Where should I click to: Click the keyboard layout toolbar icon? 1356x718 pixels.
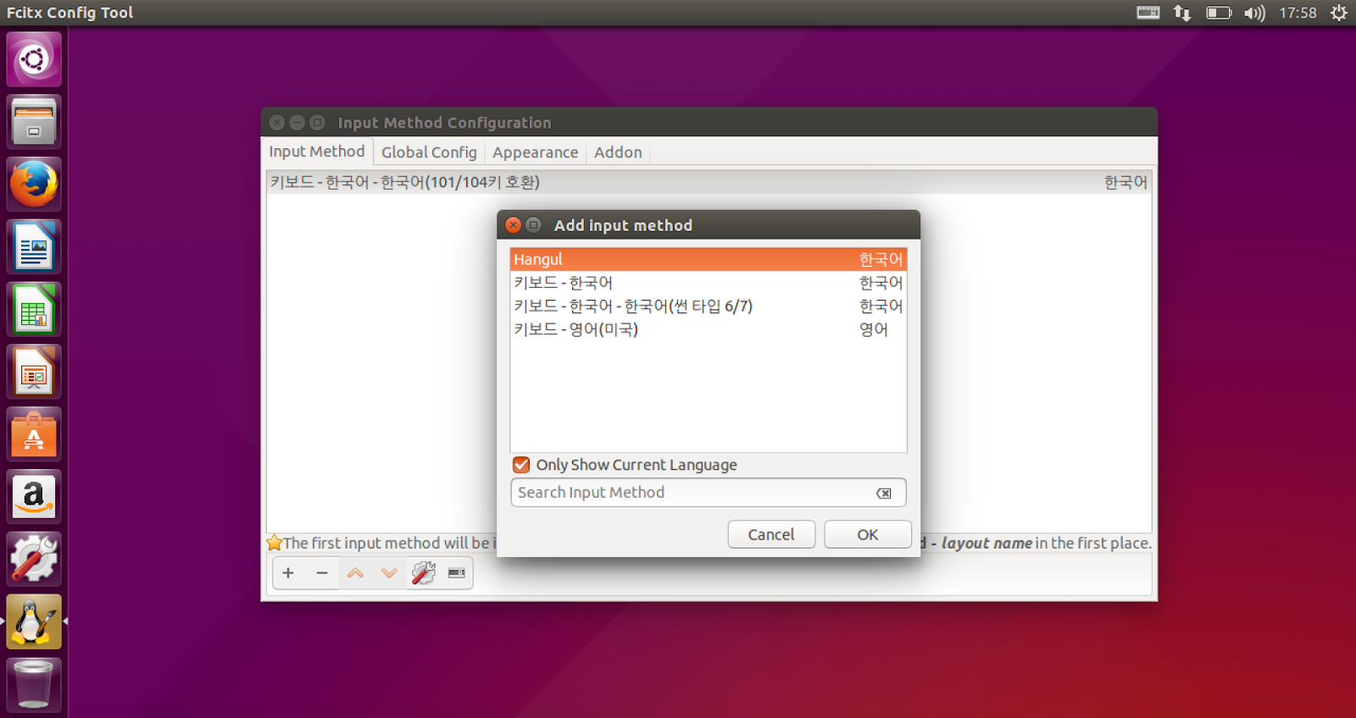pos(457,573)
